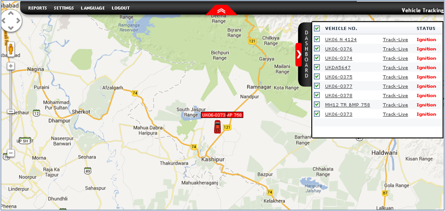Uncheck vehicle MH12 TR BMP 758 checkbox
Image resolution: width=445 pixels, height=211 pixels.
click(x=317, y=104)
